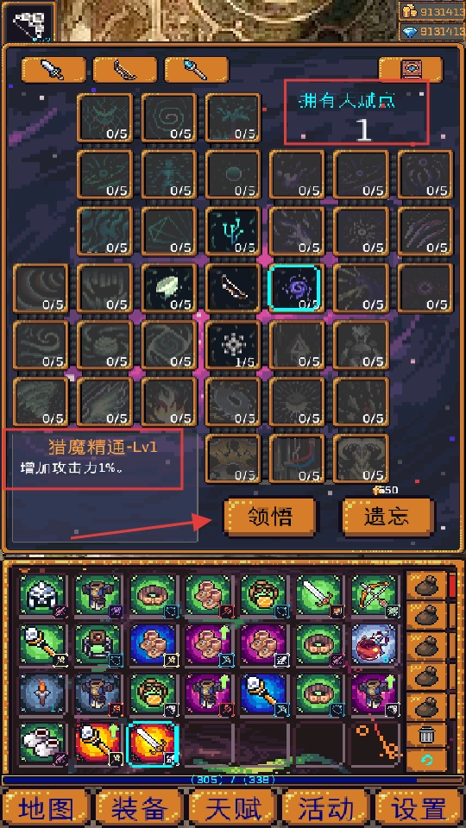The height and width of the screenshot is (828, 466).
Task: Click the 遗忘 forget button
Action: 389,517
